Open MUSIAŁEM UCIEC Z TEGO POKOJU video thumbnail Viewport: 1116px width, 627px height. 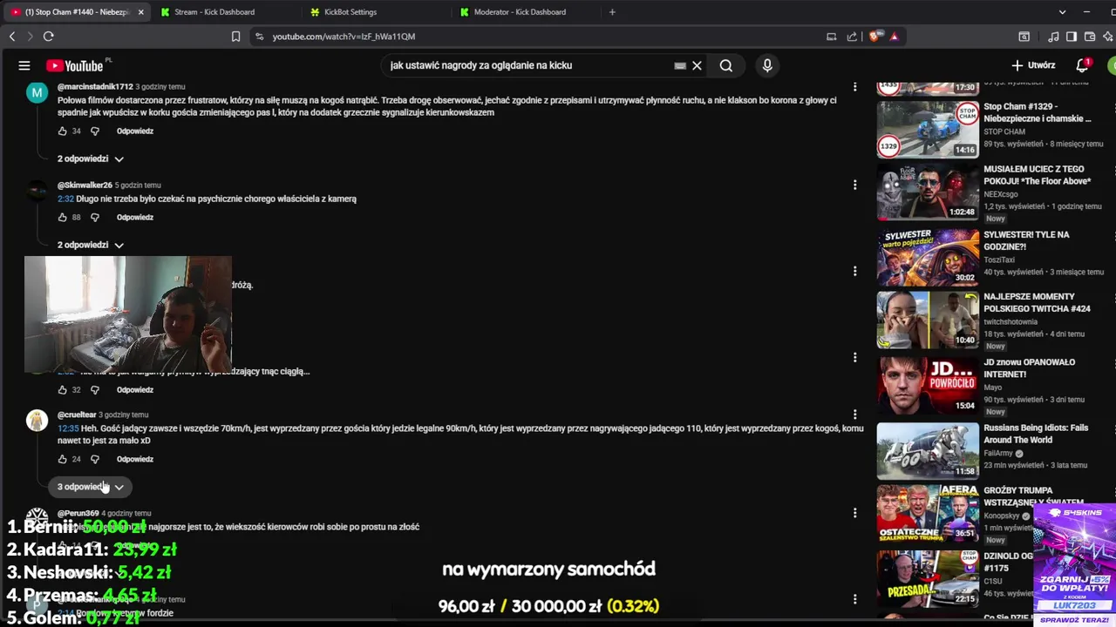click(928, 192)
